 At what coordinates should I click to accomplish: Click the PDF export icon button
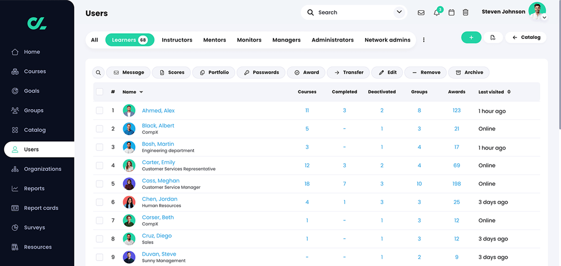coord(493,38)
